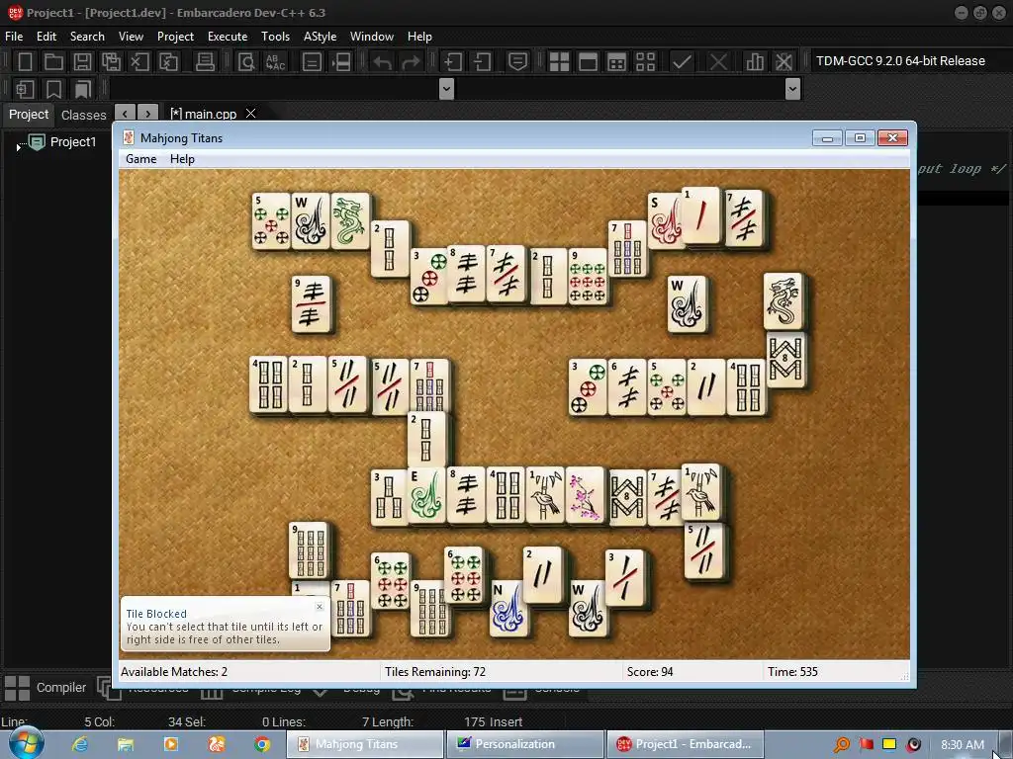
Task: Click the Time: 535 status text
Action: coord(792,672)
